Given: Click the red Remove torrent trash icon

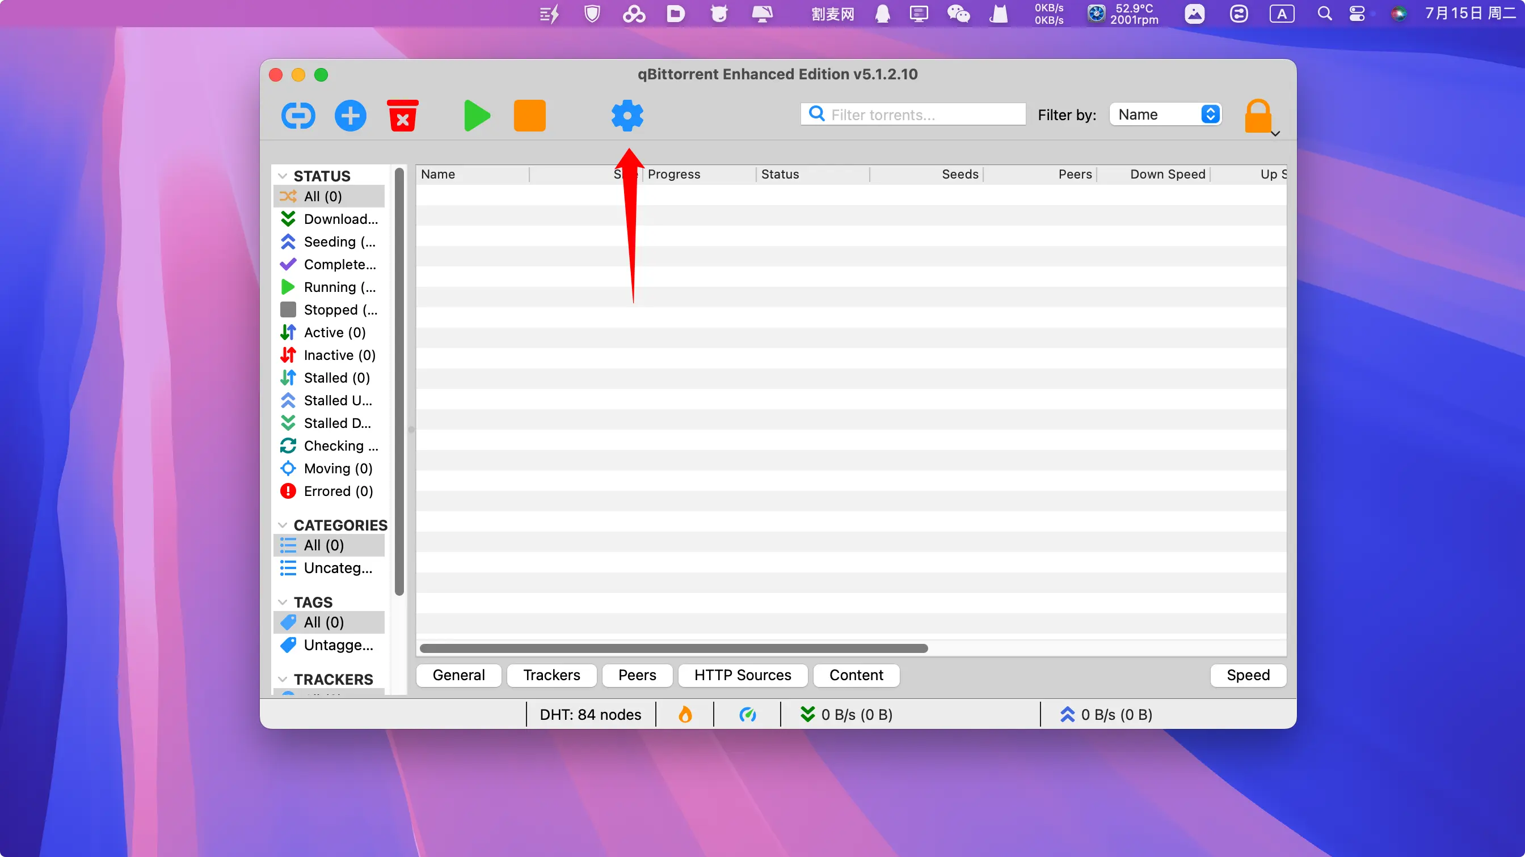Looking at the screenshot, I should [x=403, y=115].
